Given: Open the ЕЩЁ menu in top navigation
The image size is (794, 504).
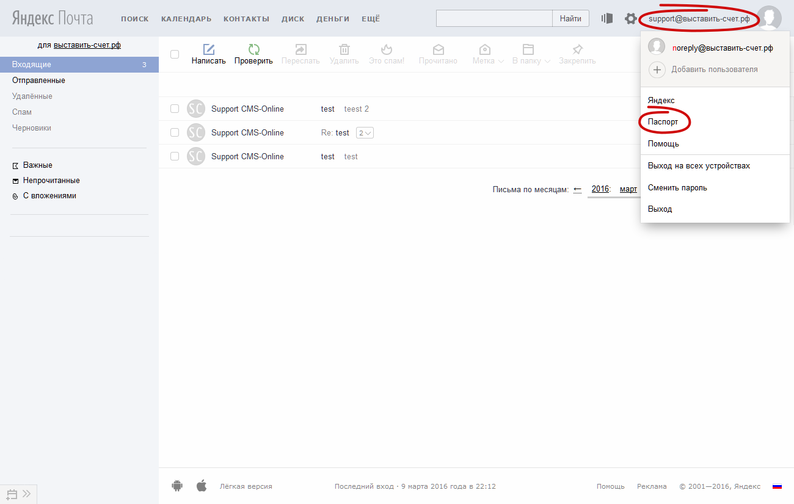Looking at the screenshot, I should (371, 19).
